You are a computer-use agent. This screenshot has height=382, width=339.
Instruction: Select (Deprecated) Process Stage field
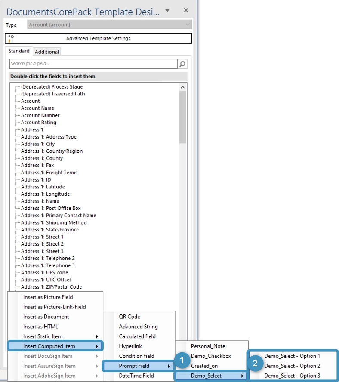pyautogui.click(x=52, y=87)
